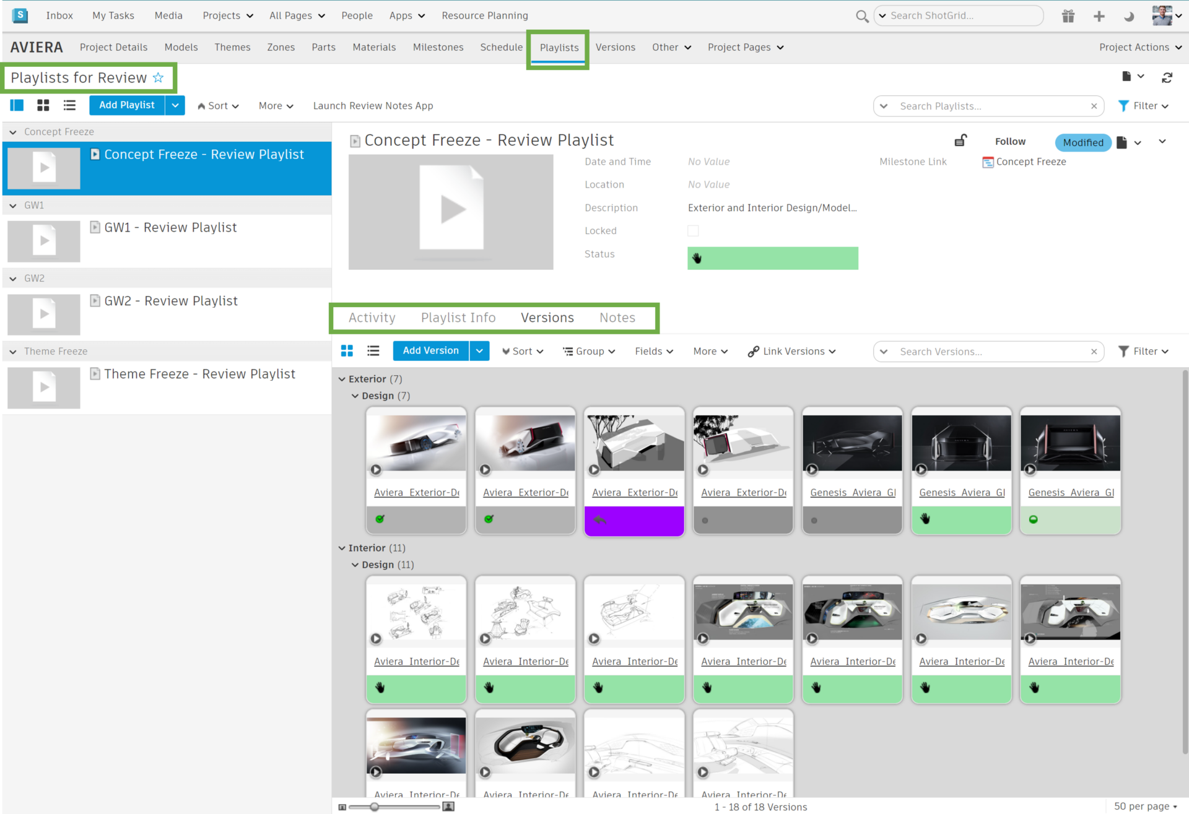Collapse the Concept Freeze section
This screenshot has height=814, width=1189.
(x=13, y=131)
